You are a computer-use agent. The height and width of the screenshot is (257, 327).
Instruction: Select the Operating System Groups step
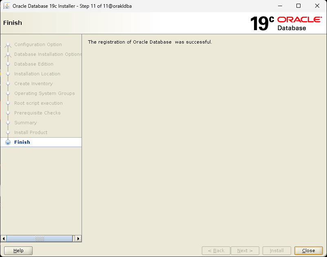(44, 93)
